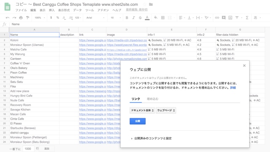Toggle strikethrough formatting

pos(140,18)
